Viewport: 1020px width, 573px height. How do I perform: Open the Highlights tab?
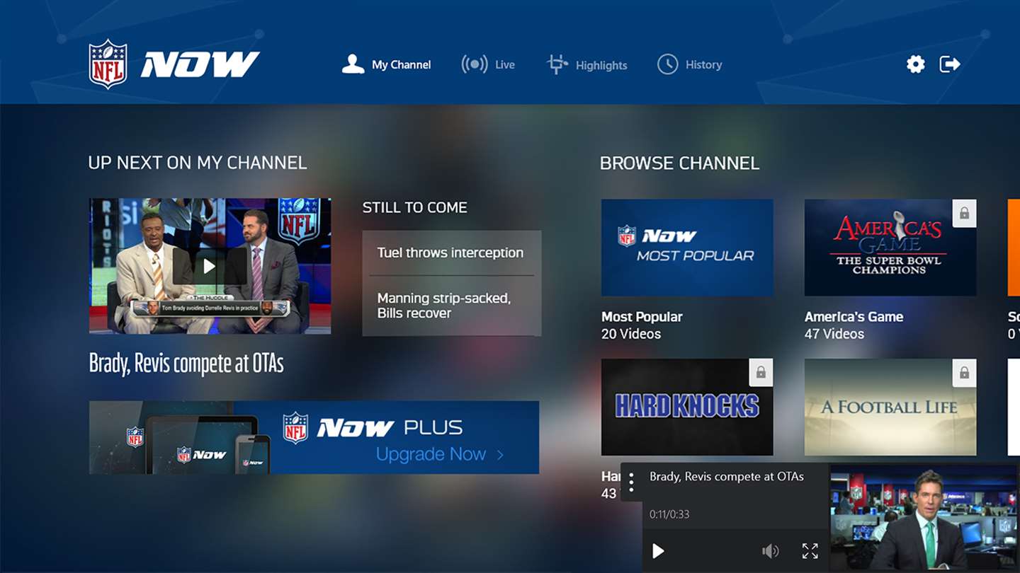pos(587,65)
